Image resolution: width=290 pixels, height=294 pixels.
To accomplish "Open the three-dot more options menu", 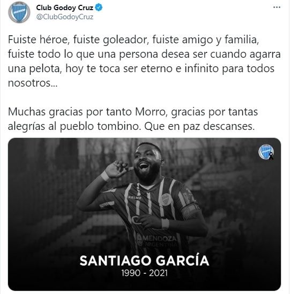I will coord(277,7).
